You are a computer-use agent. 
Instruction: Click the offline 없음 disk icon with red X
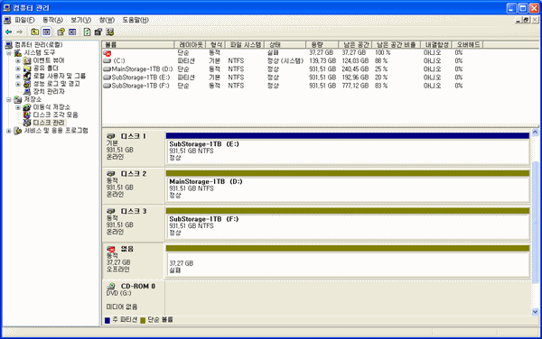click(110, 249)
